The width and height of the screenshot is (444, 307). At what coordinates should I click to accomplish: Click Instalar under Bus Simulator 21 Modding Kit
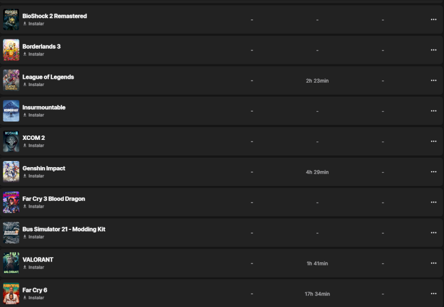[36, 237]
